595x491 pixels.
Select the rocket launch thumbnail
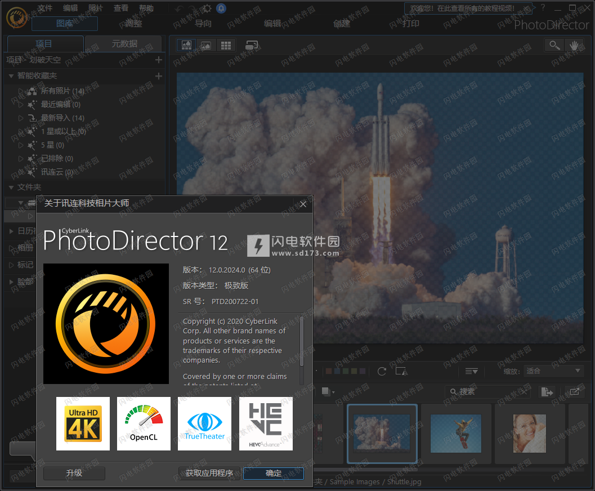[382, 434]
